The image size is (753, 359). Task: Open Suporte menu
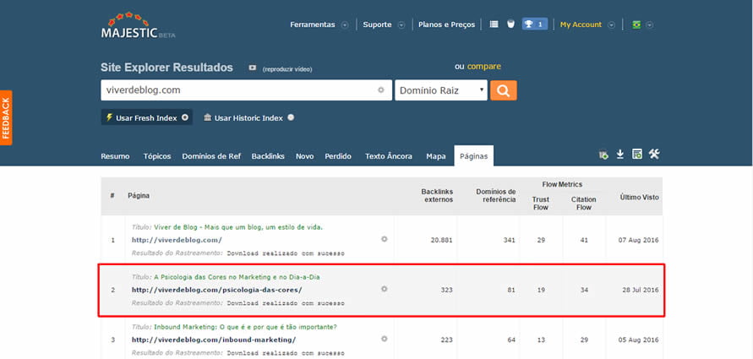click(377, 24)
